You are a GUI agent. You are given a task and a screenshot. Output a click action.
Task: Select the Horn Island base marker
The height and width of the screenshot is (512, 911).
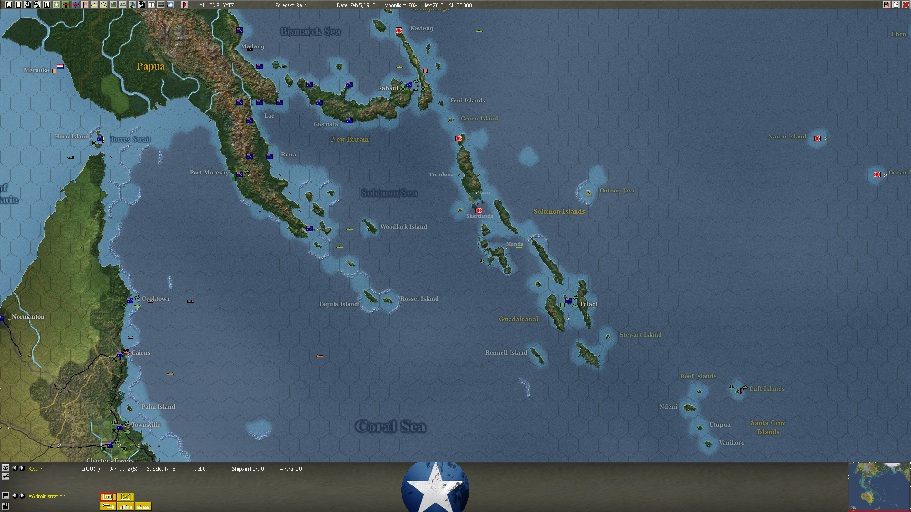(x=100, y=138)
